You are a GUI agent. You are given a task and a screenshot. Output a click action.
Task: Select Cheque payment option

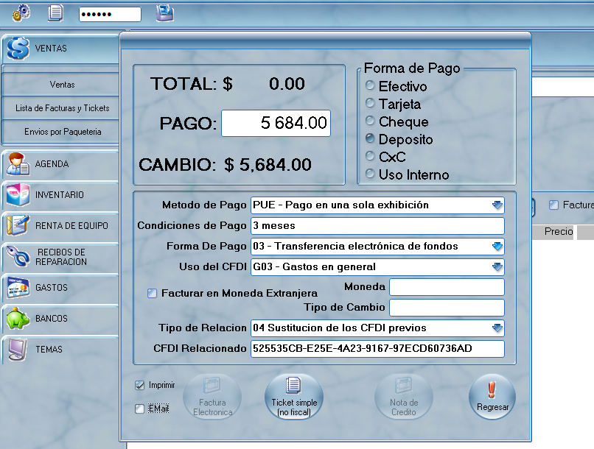coord(370,121)
